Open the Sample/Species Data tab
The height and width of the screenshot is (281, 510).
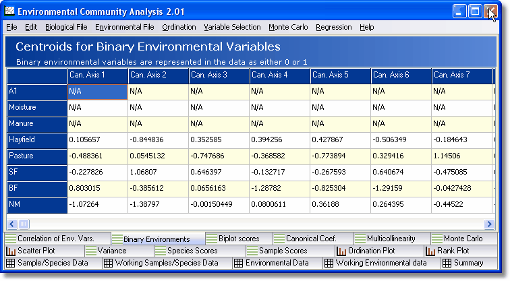(53, 263)
